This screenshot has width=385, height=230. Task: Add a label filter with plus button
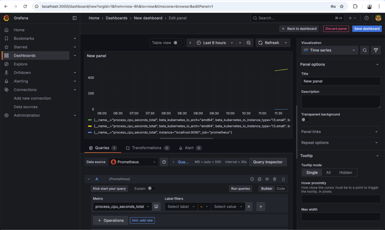tap(261, 206)
